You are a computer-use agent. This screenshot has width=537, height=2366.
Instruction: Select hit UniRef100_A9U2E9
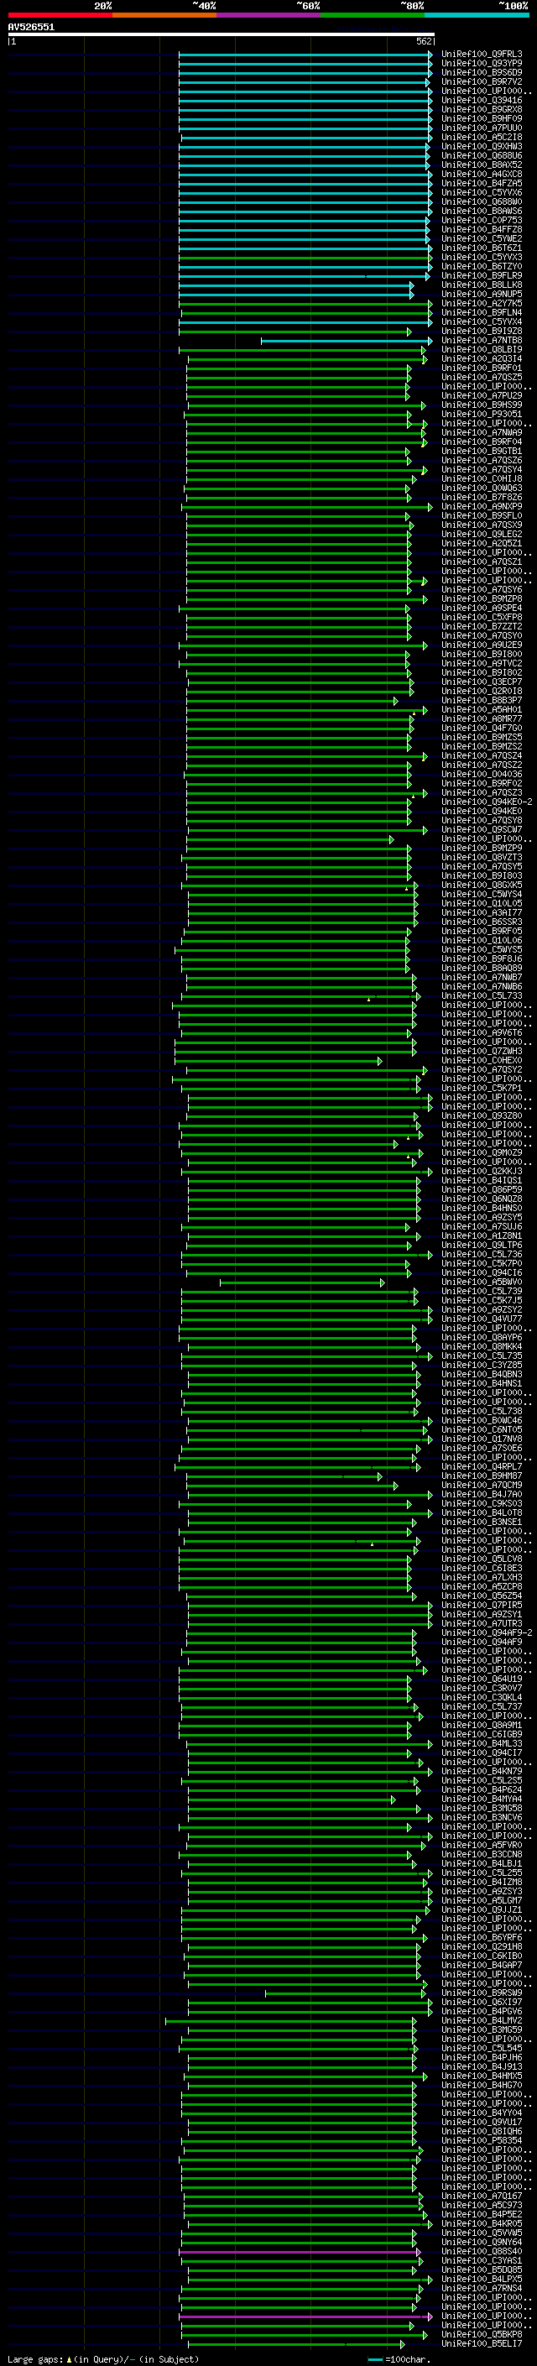click(482, 645)
